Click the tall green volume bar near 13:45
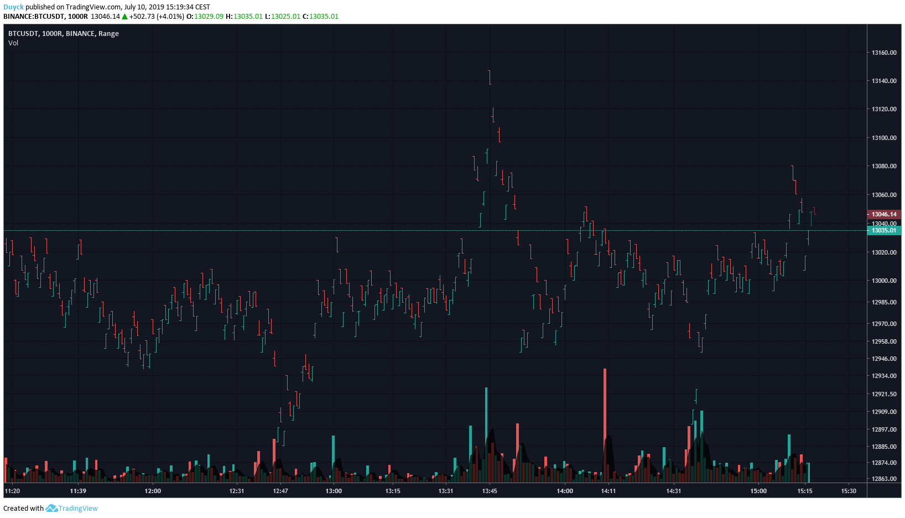This screenshot has width=905, height=518. click(x=486, y=434)
